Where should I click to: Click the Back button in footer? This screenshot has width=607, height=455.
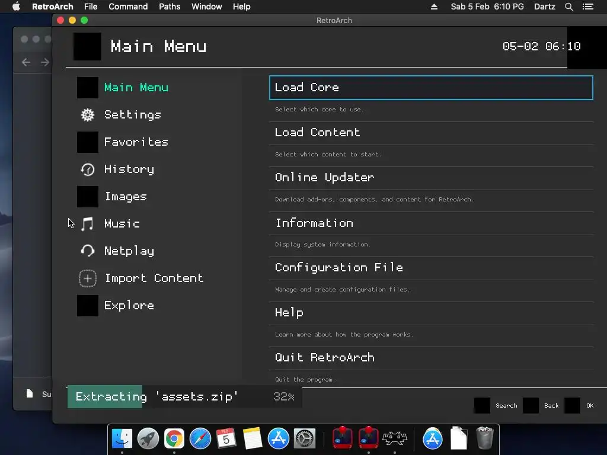(551, 405)
